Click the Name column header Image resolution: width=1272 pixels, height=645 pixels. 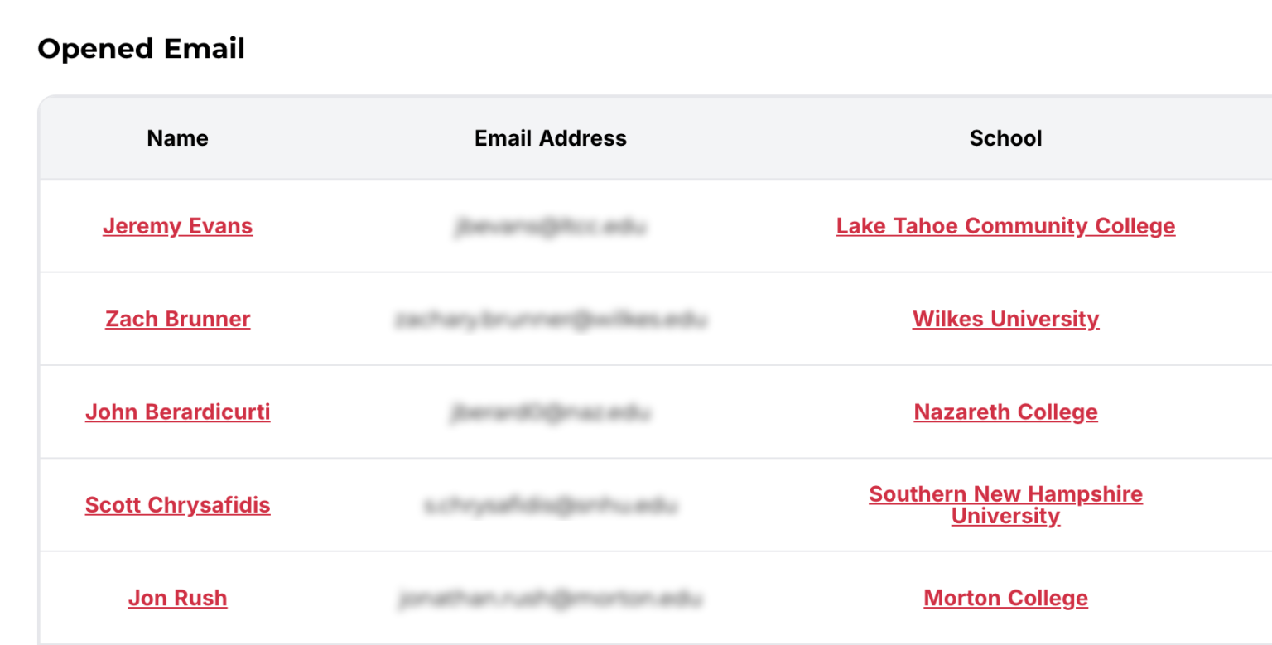177,138
